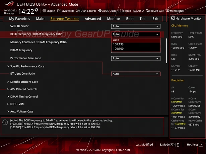Open the Hot Keys help
Screen dimensions: 206x154
[x=195, y=145]
